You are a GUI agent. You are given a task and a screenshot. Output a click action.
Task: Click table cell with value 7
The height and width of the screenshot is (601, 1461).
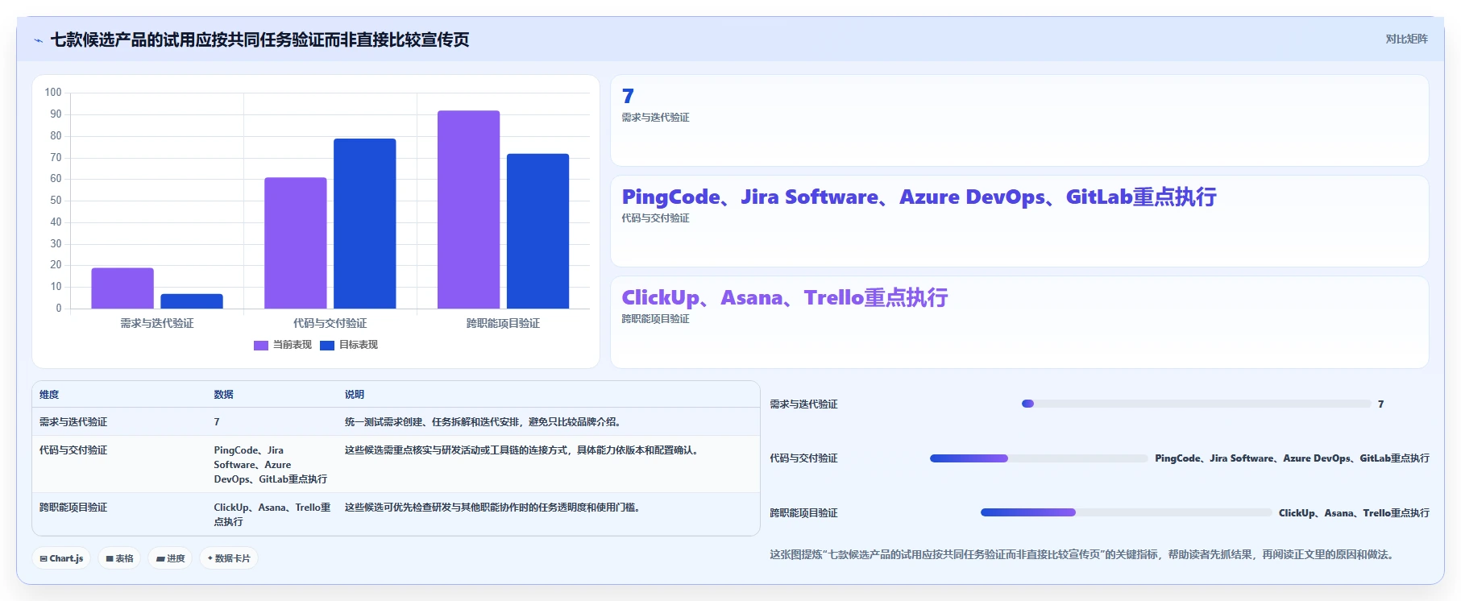pos(217,422)
